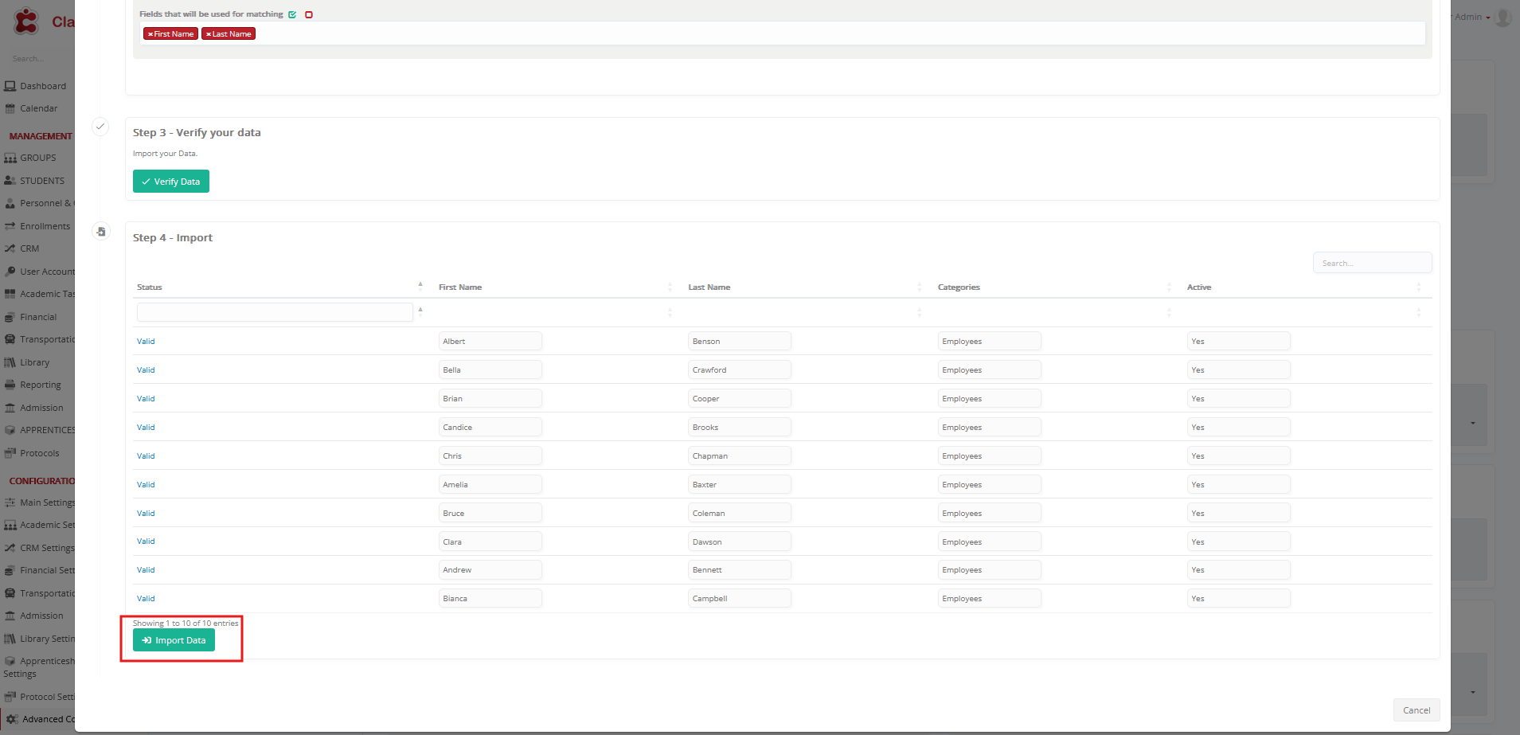Click the STUDENTS sidebar icon
Image resolution: width=1520 pixels, height=735 pixels.
tap(10, 181)
